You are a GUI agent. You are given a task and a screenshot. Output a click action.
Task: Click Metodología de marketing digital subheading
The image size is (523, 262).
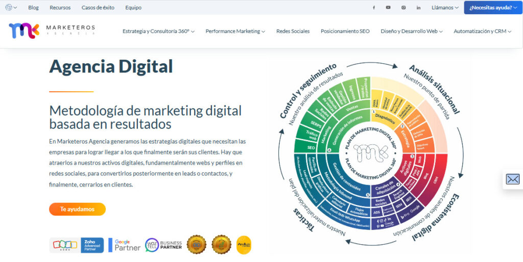[x=146, y=117]
